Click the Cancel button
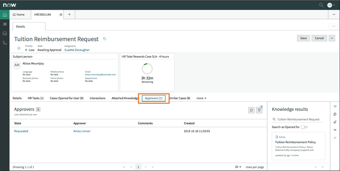The image size is (340, 171). point(319,38)
